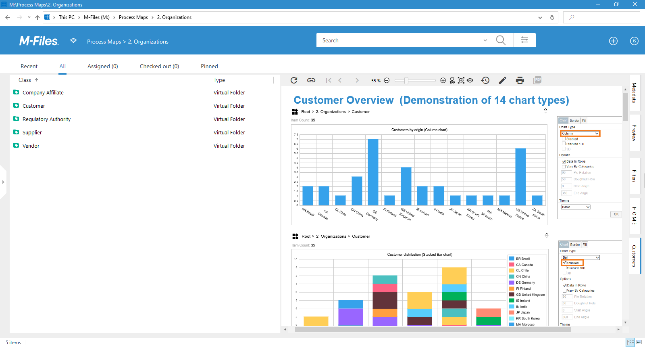Switch to the Pinned tab
The image size is (645, 347).
tap(209, 66)
